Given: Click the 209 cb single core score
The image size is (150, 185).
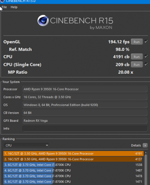Looking at the screenshot, I should pos(122,64).
